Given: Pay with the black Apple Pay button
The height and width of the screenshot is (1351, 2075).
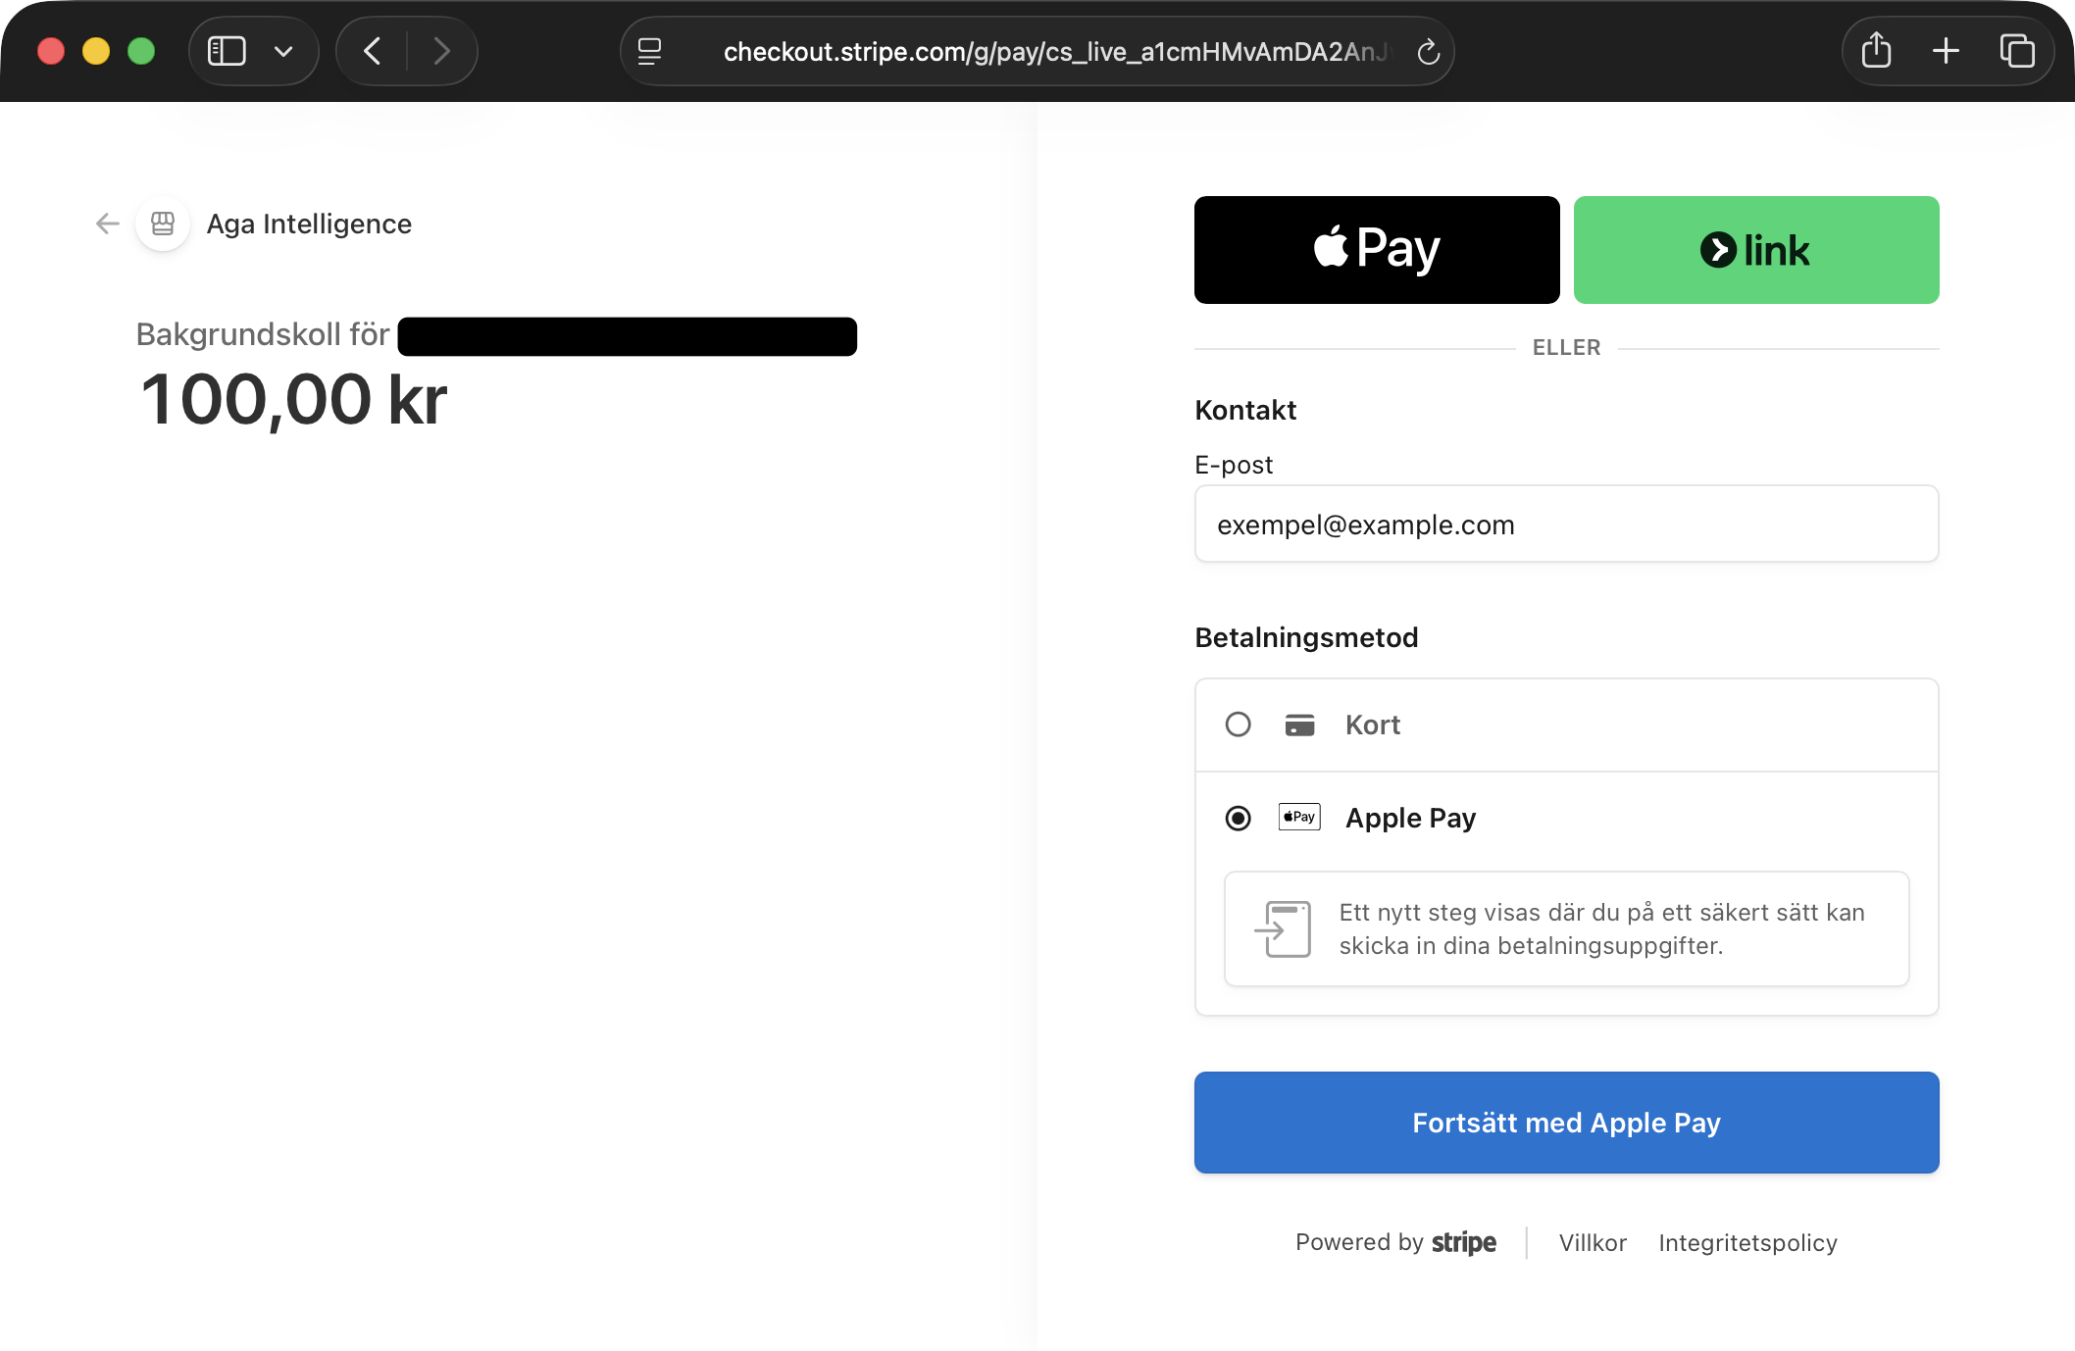Looking at the screenshot, I should point(1377,250).
